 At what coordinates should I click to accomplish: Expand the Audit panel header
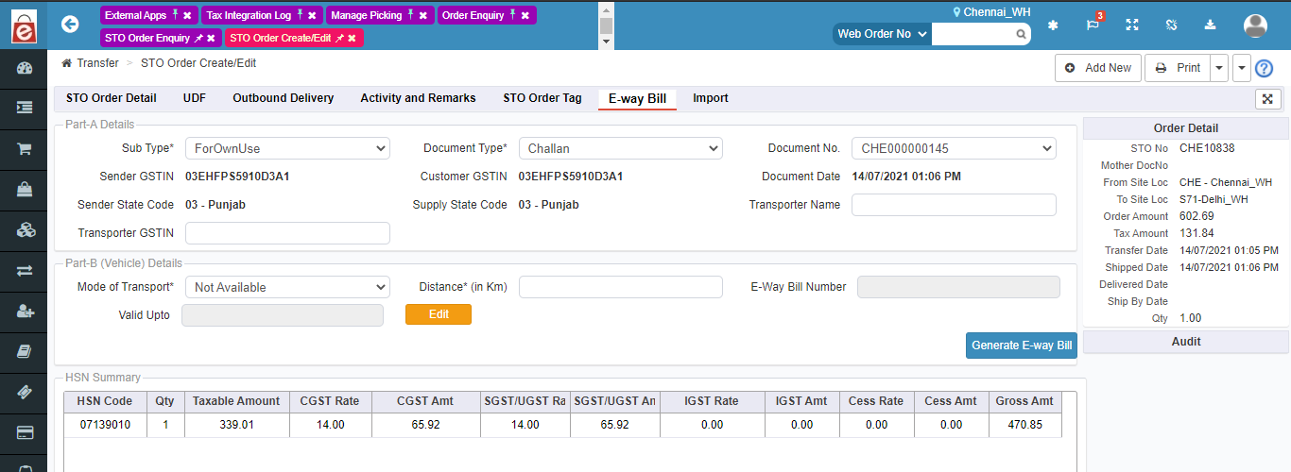1186,341
